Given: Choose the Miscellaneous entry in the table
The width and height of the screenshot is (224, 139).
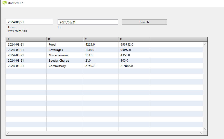Looking at the screenshot, I should tap(58, 55).
